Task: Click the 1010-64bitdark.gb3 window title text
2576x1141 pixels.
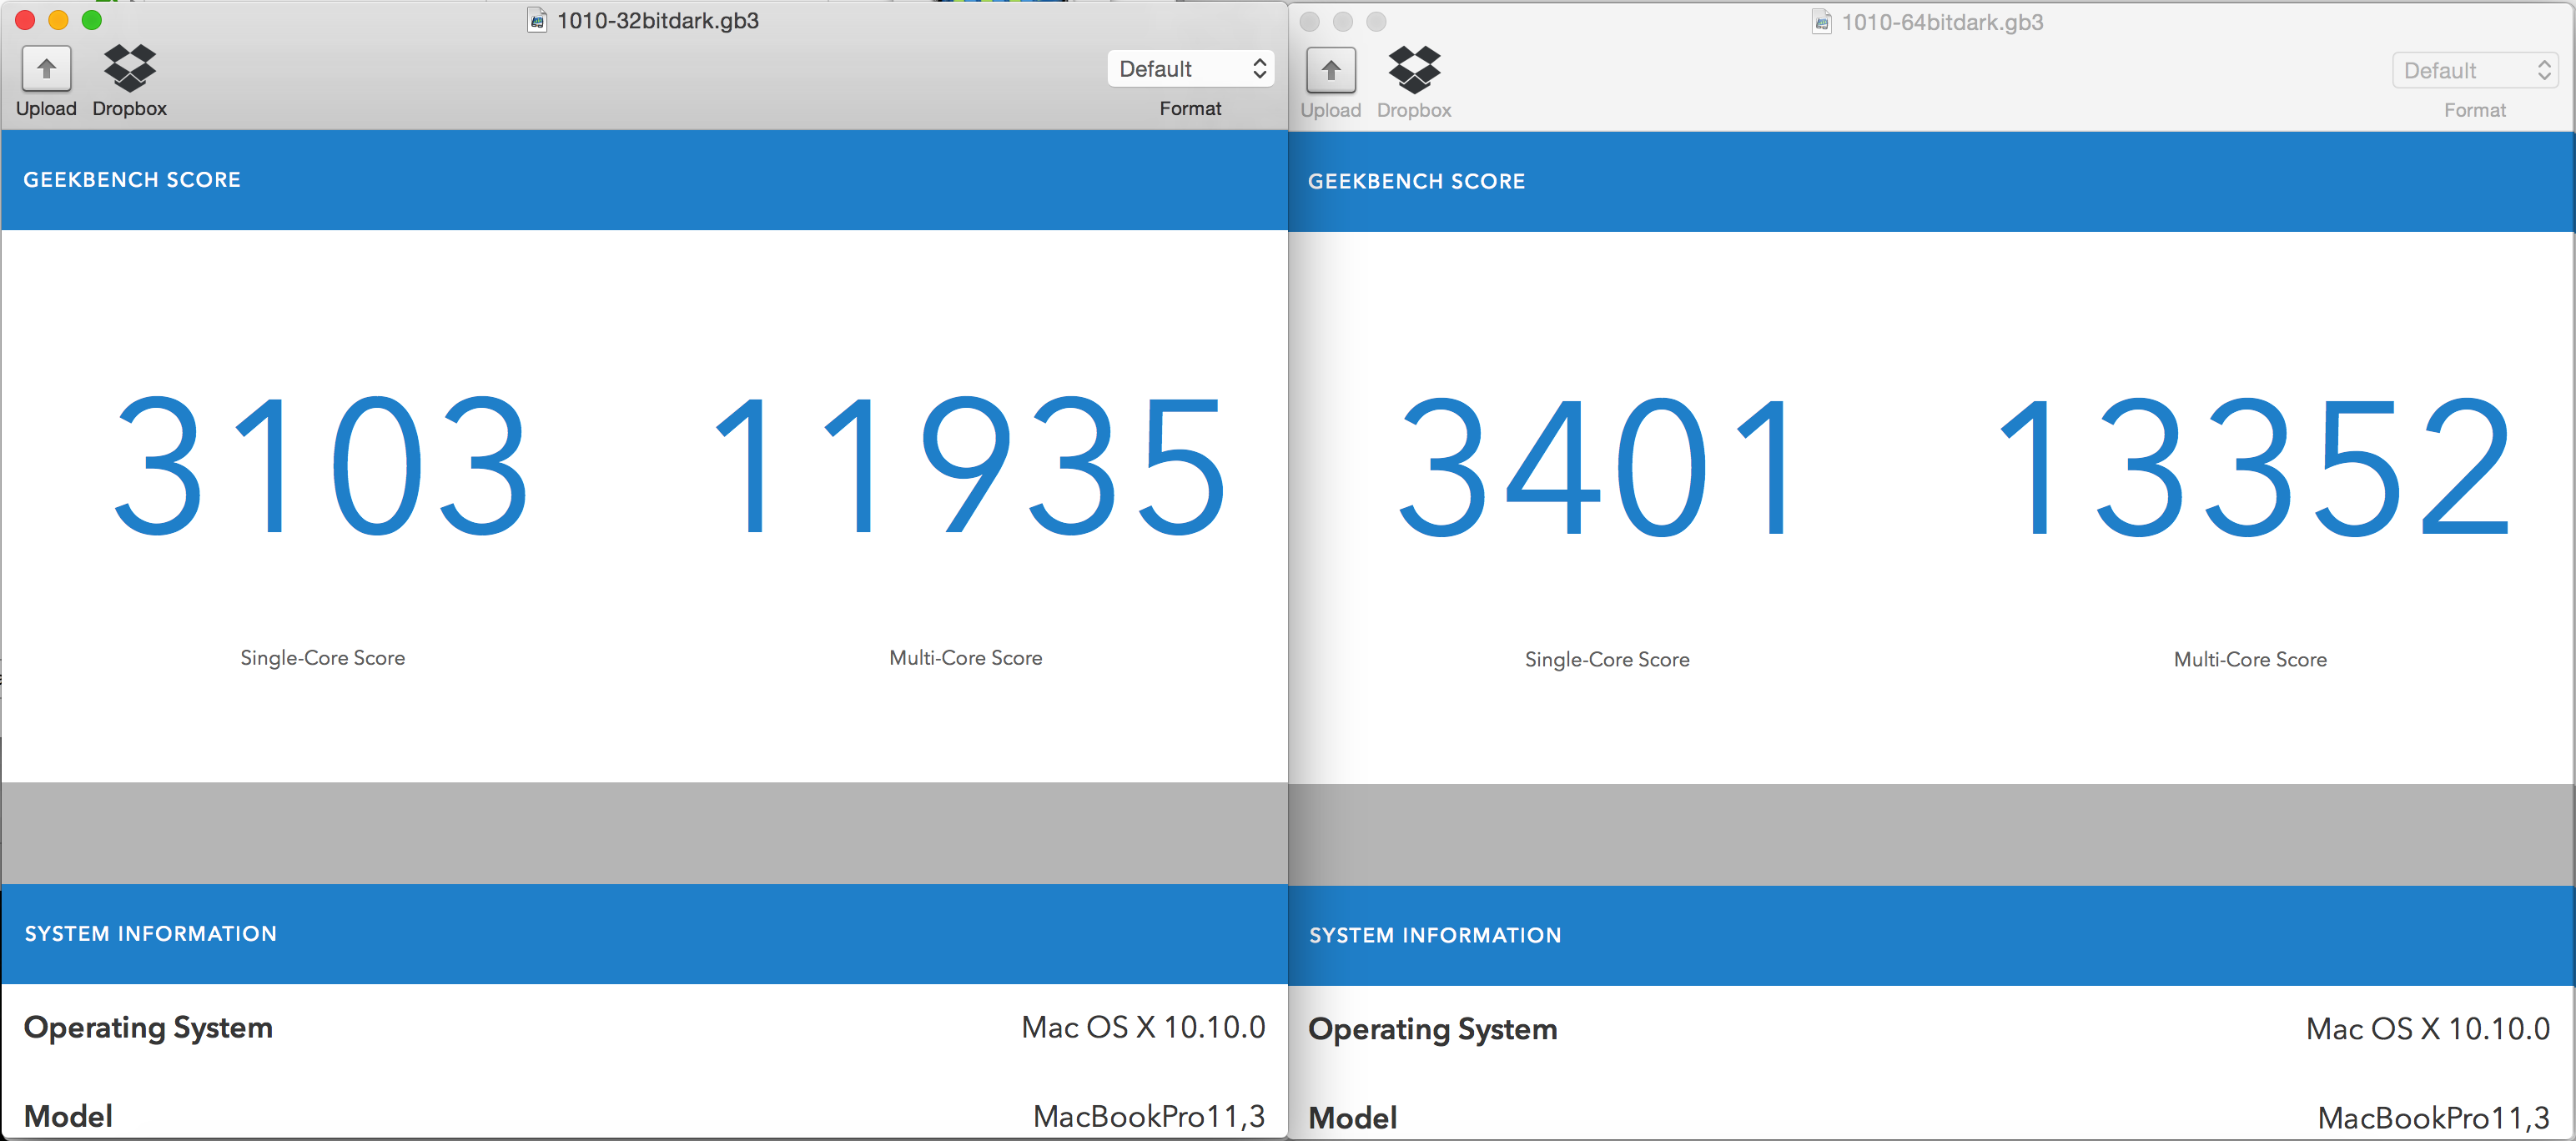Action: click(x=1942, y=22)
